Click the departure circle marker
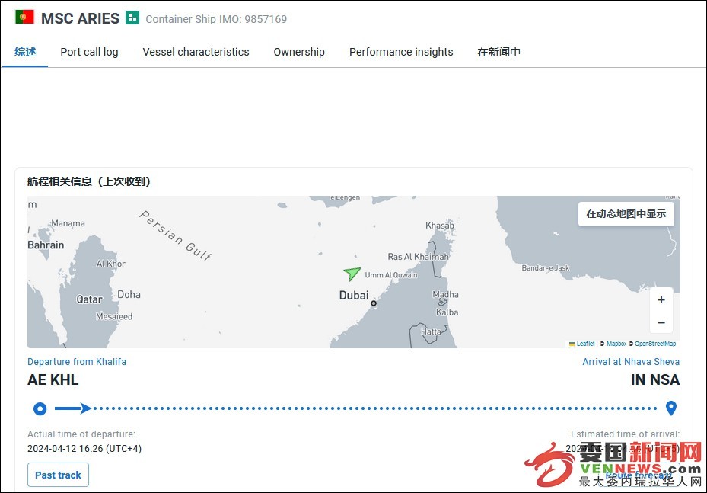The image size is (707, 493). tap(40, 409)
